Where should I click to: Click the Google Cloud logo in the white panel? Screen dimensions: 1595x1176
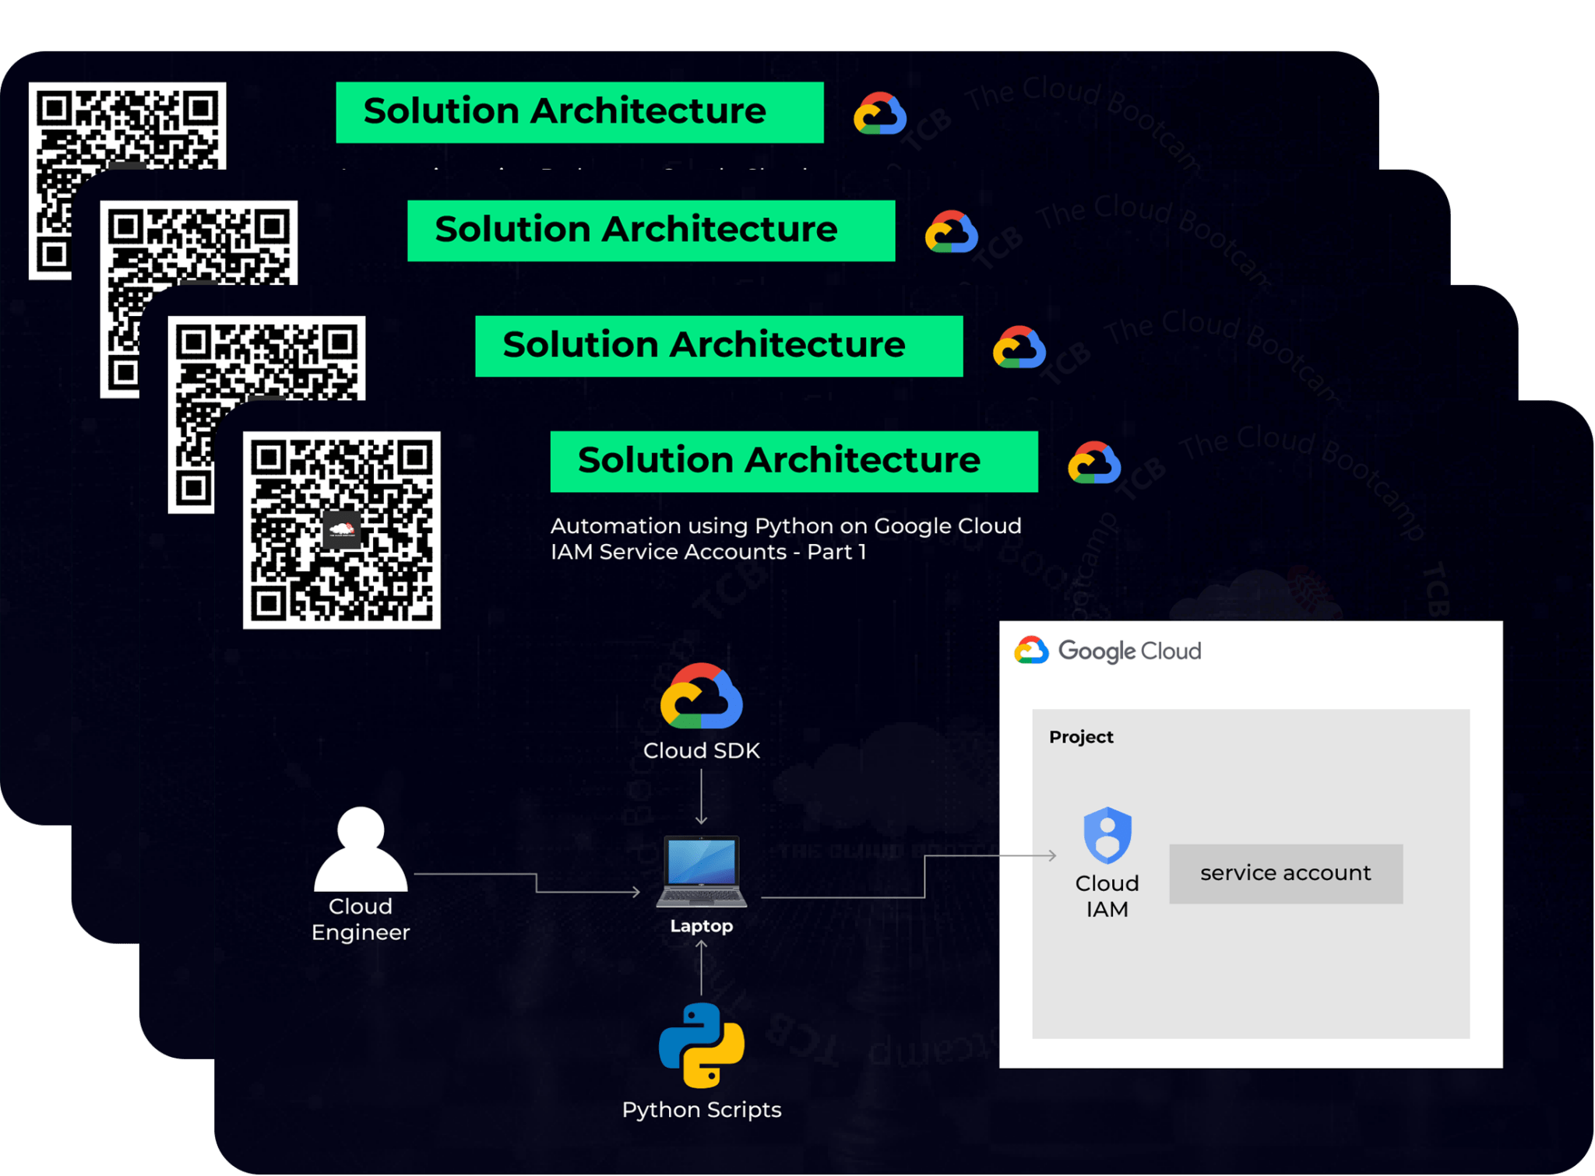click(1033, 648)
